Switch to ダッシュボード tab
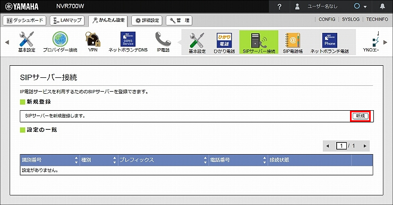 24,20
